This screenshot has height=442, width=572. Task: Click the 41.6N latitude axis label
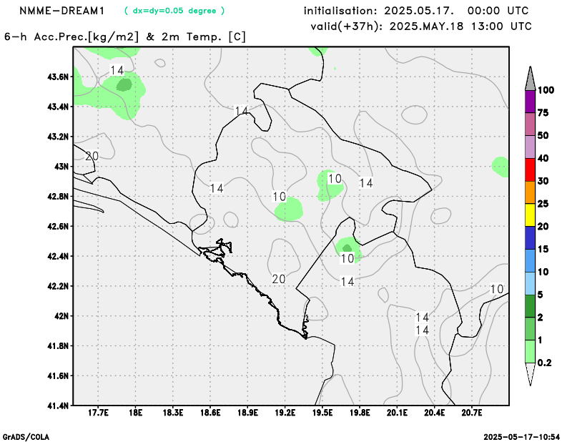point(58,376)
